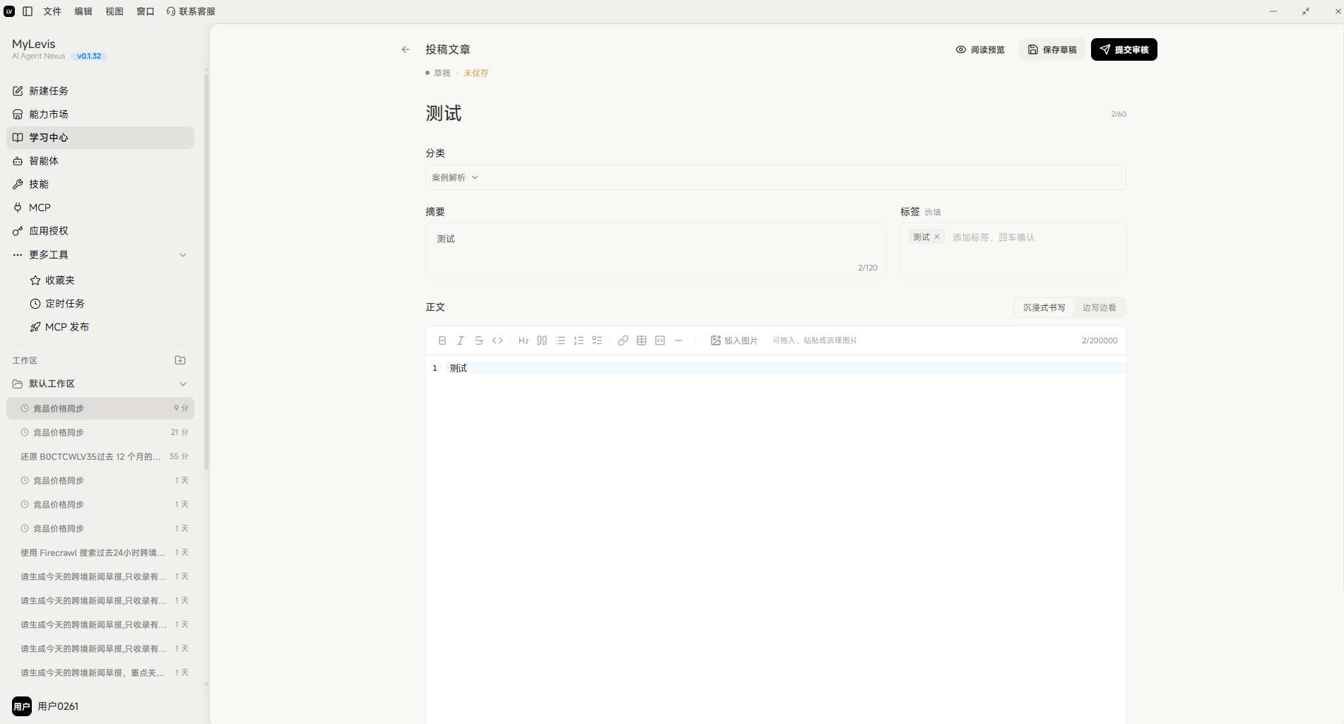
Task: Insert a horizontal divider line
Action: click(678, 340)
